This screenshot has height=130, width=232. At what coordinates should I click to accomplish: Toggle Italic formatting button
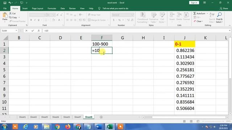(x=35, y=20)
